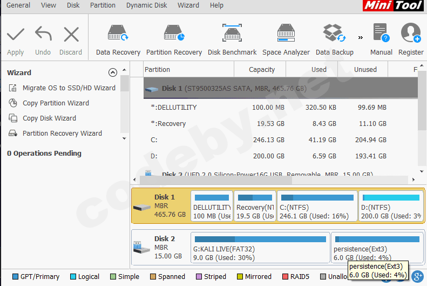Click Mirrored legend color swatch
Screen dimensions: 427x286
240,277
